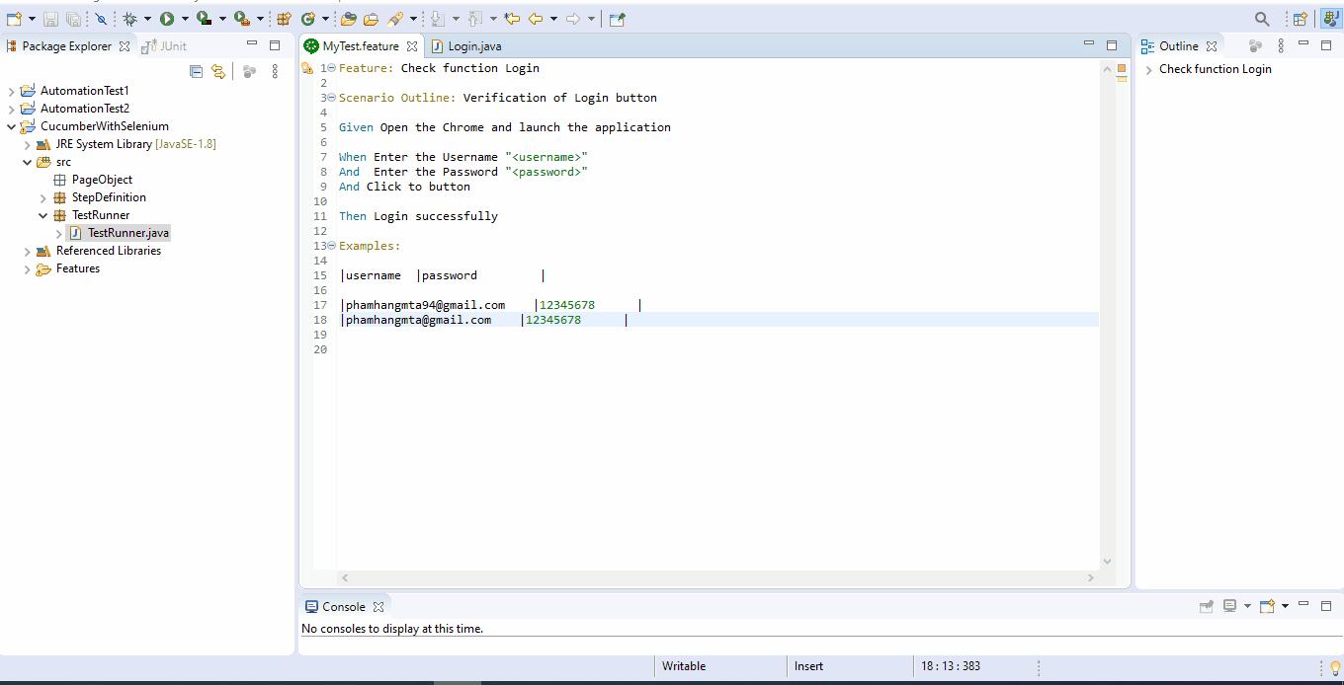Select the PageObject package in tree
The image size is (1344, 685).
102,180
